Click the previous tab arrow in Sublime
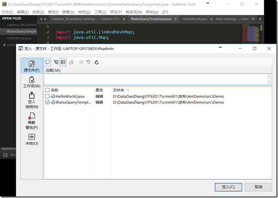This screenshot has height=198, width=278. point(41,19)
